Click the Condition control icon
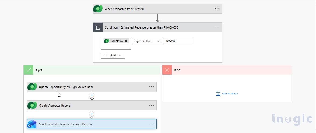 click(98, 27)
